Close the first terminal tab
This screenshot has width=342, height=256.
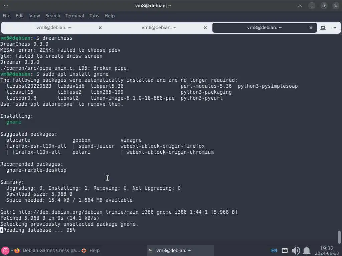coord(100,28)
